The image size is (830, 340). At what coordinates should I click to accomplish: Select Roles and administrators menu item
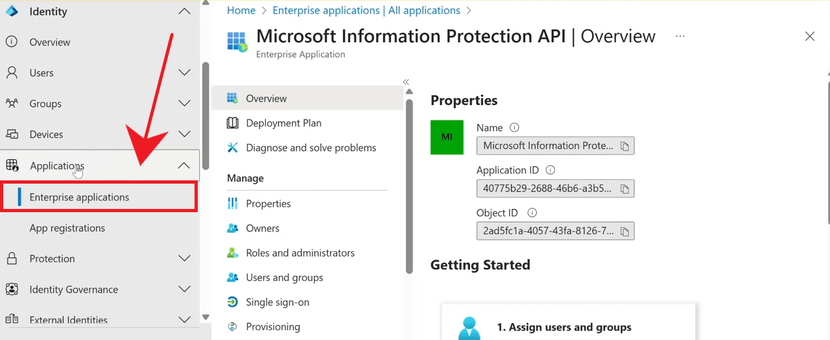click(x=300, y=253)
